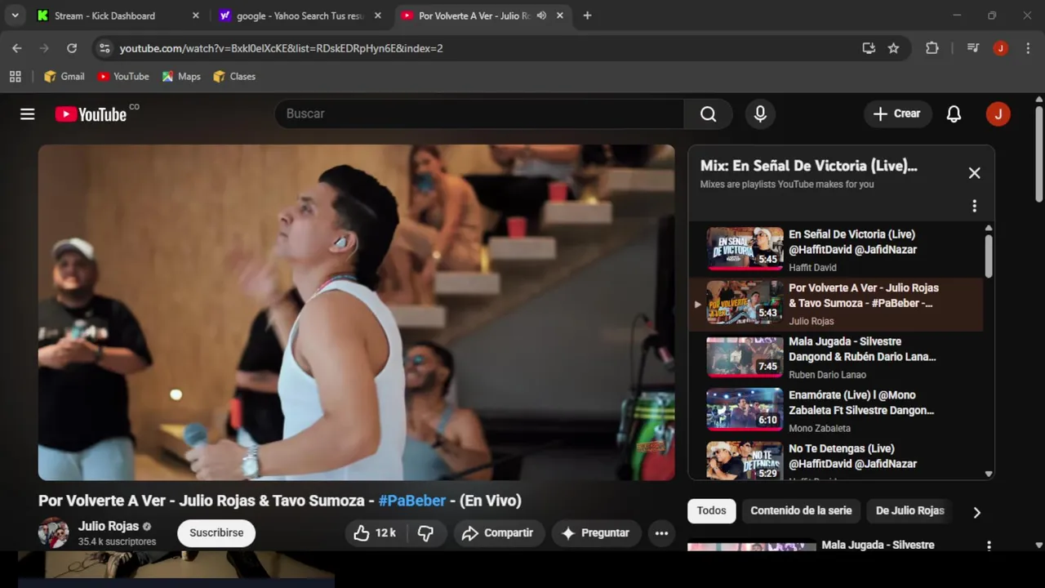
Task: Play No Te Detengas (Live) thumbnail
Action: tap(745, 461)
